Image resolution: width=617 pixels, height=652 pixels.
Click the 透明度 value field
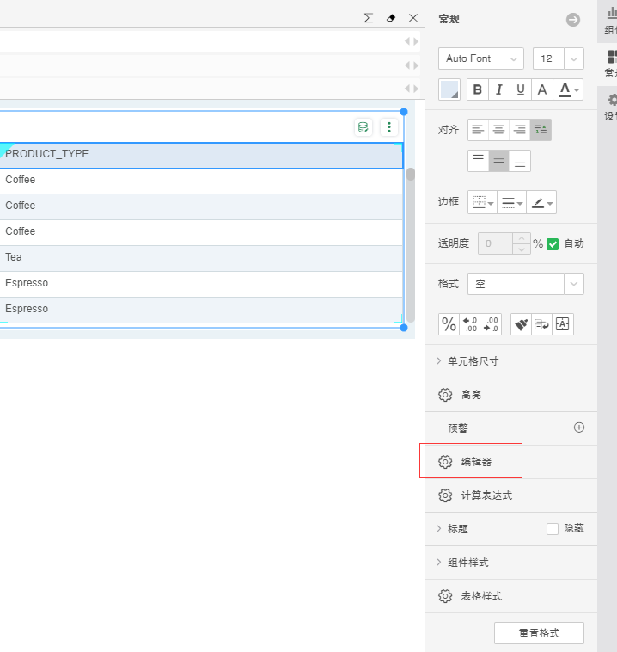tap(495, 243)
